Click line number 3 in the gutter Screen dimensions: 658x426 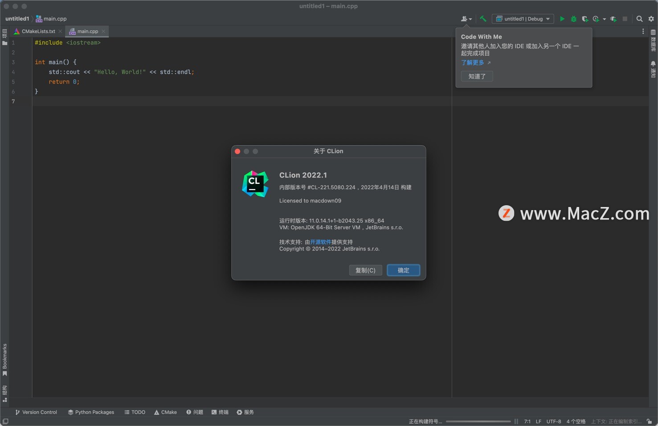click(x=13, y=62)
